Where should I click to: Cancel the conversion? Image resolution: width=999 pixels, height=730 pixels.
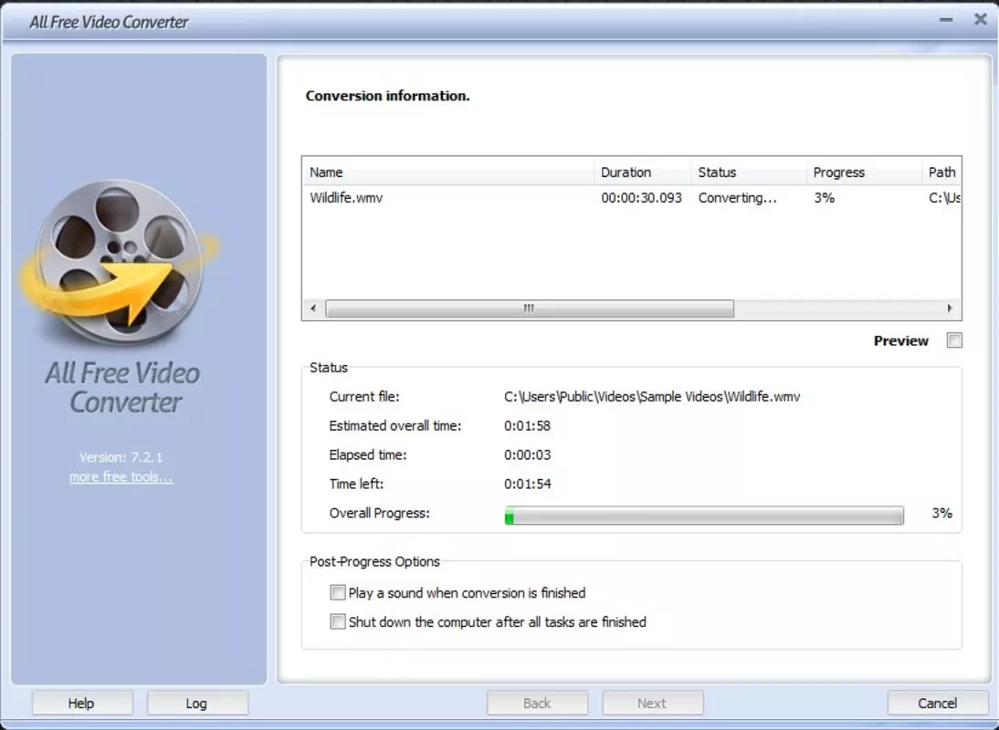[x=938, y=704]
